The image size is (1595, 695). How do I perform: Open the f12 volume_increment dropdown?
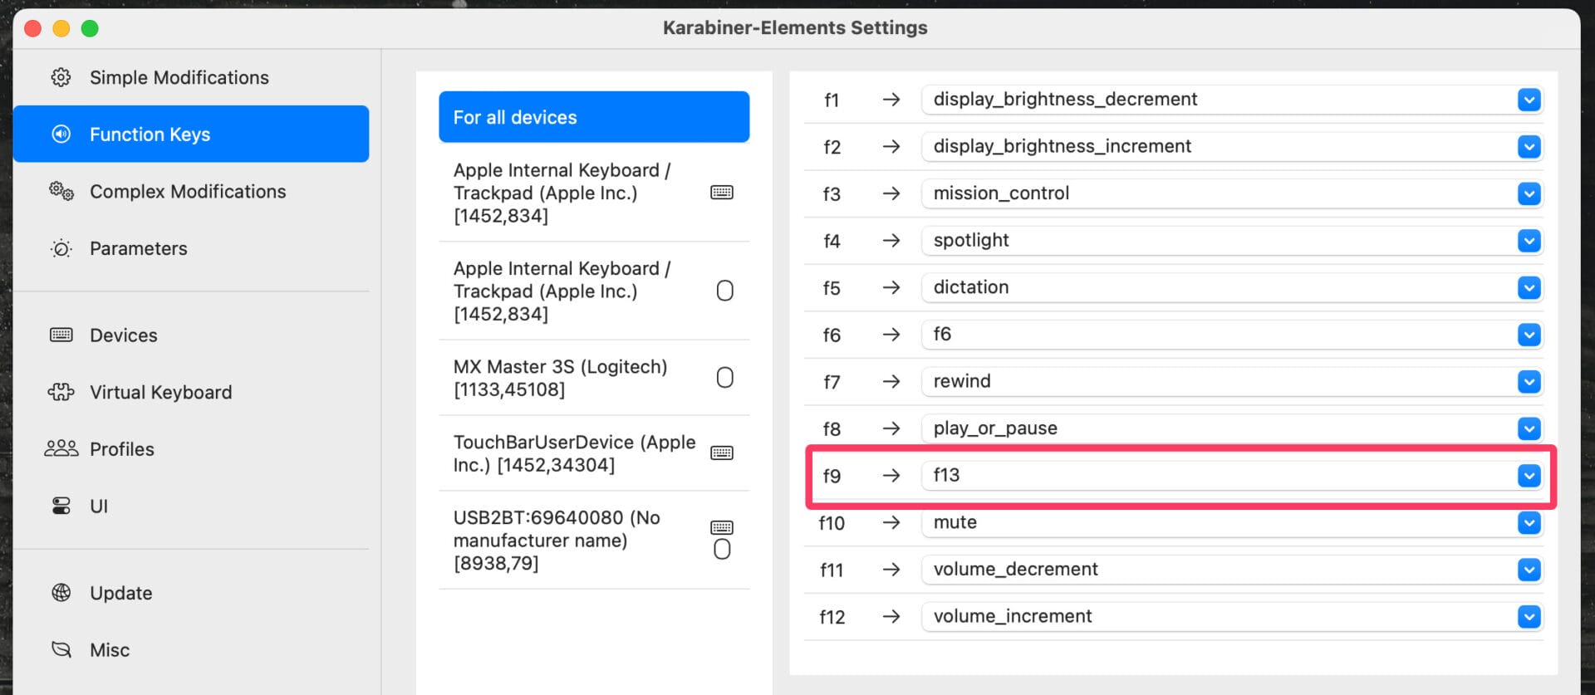[x=1528, y=617]
